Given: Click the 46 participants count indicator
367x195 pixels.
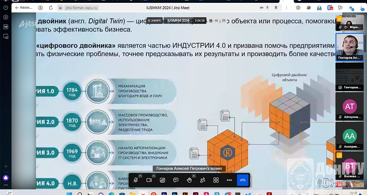Looking at the screenshot, I should [214, 21].
